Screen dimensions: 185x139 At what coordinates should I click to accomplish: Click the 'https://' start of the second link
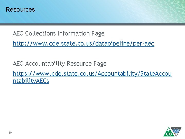pyautogui.click(x=24, y=74)
